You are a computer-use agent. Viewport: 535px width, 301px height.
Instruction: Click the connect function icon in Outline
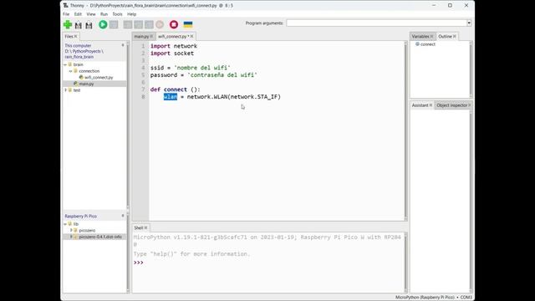coord(417,44)
